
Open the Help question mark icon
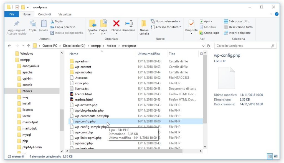tap(277, 14)
